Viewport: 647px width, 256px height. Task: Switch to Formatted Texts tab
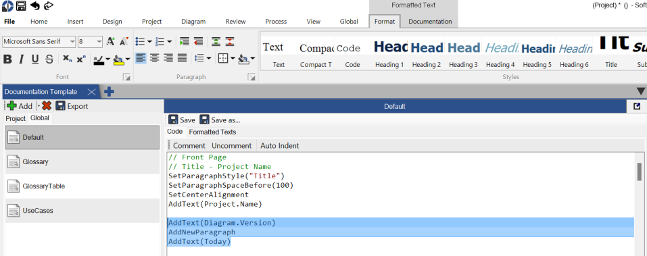(x=212, y=132)
